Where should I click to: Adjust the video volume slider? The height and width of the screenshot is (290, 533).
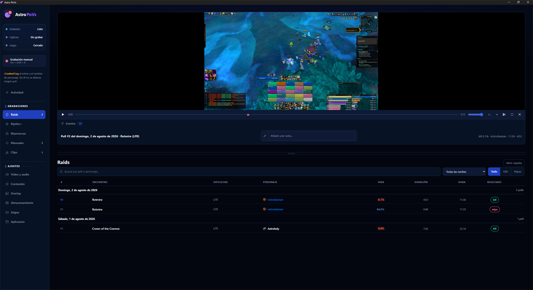point(476,115)
